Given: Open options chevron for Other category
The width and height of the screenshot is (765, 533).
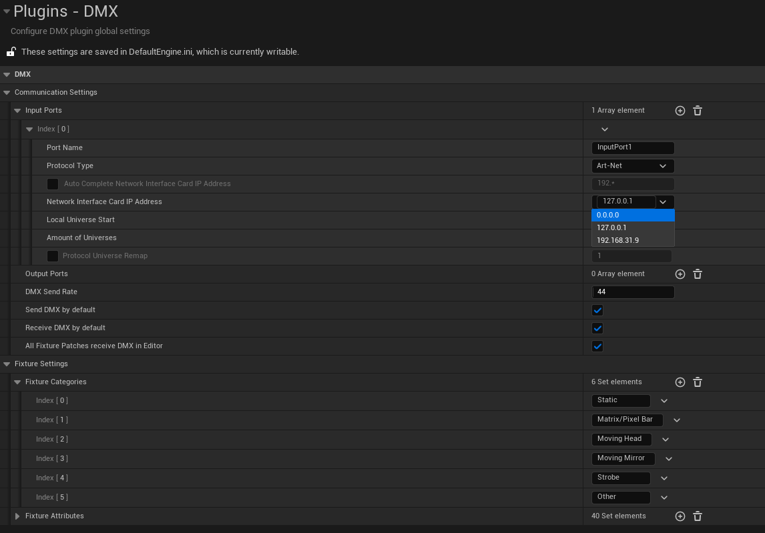Looking at the screenshot, I should (664, 498).
